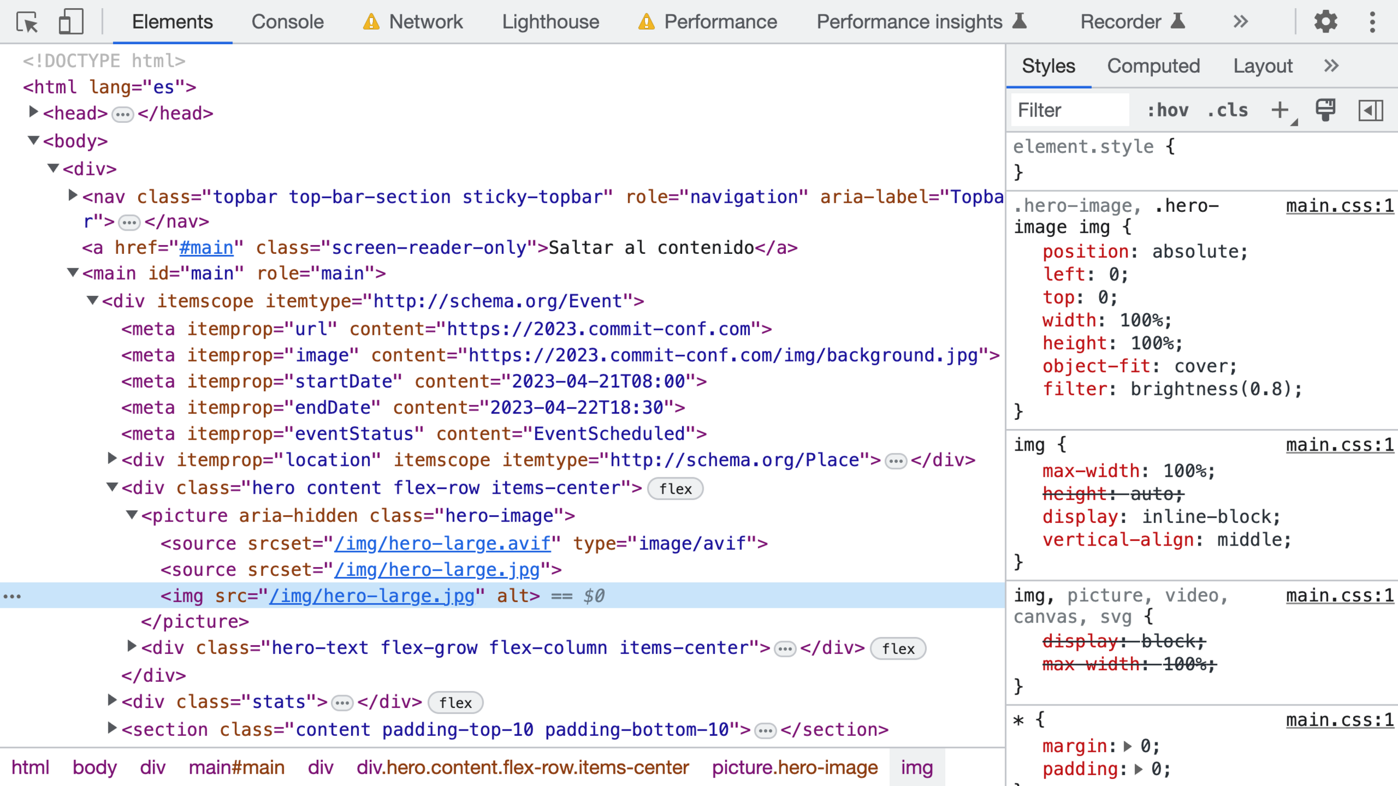
Task: Toggle the :hov element state button
Action: pos(1167,110)
